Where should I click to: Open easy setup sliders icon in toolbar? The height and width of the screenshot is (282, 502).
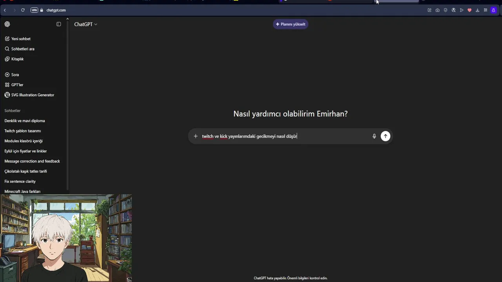pos(485,10)
